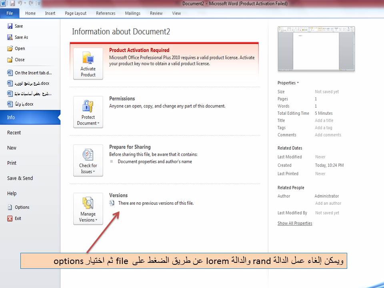Select New in the Backstage sidebar
The height and width of the screenshot is (288, 384).
pos(12,148)
